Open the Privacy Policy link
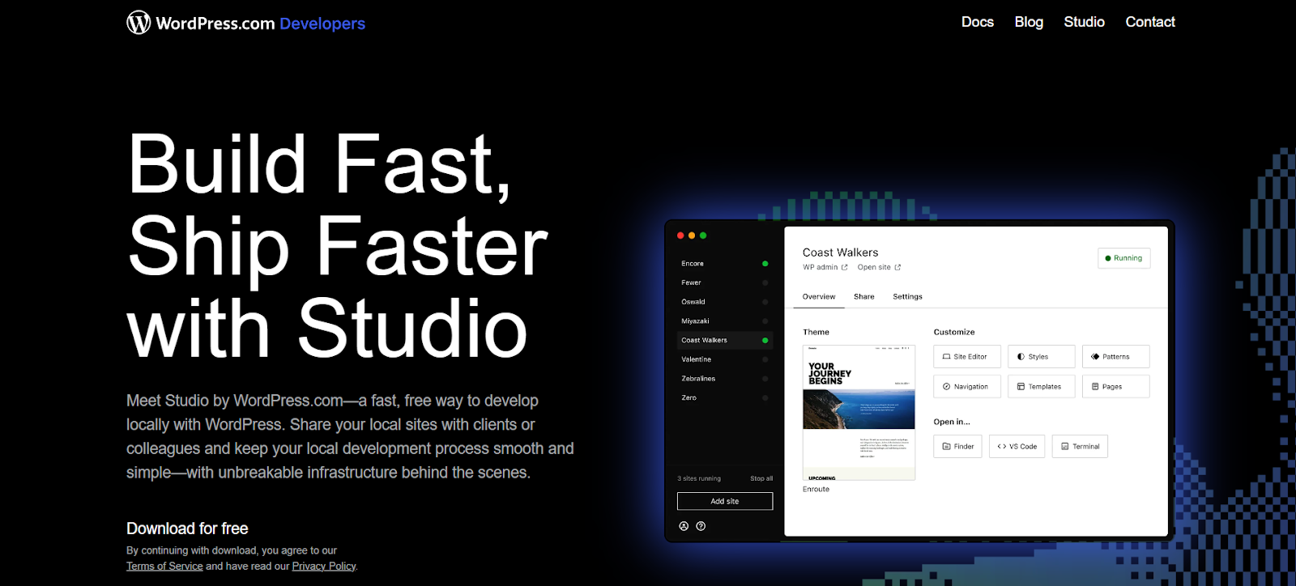Screen dimensions: 1296x586 coord(324,566)
